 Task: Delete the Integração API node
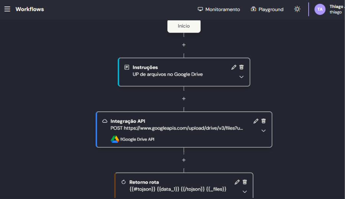263,121
